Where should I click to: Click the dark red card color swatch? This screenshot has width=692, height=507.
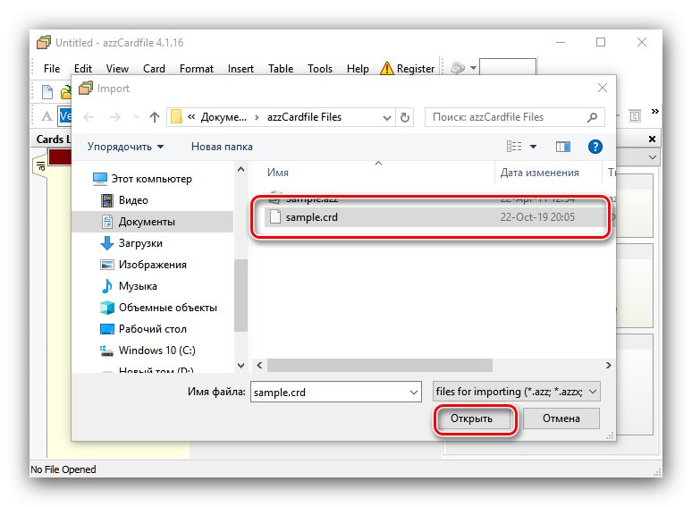[60, 157]
